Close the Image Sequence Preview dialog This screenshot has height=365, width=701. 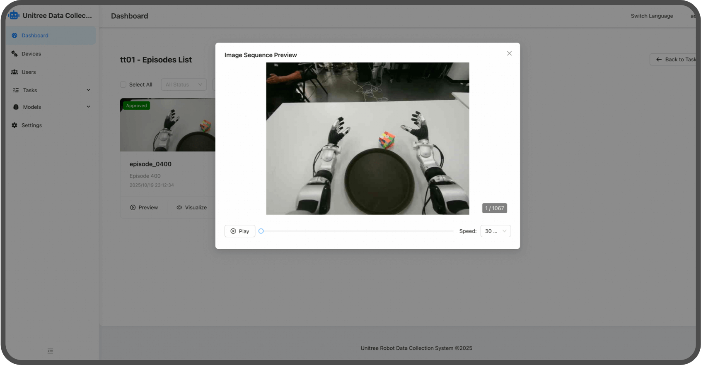[509, 53]
